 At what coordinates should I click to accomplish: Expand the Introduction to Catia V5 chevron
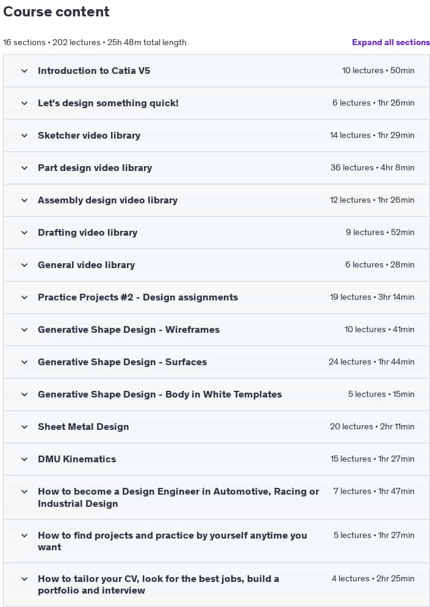pos(24,71)
